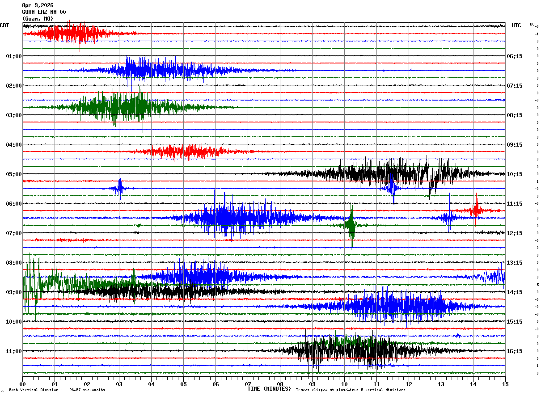
Task: Click minute tick label '14' on the x-axis
Action: tap(473, 384)
